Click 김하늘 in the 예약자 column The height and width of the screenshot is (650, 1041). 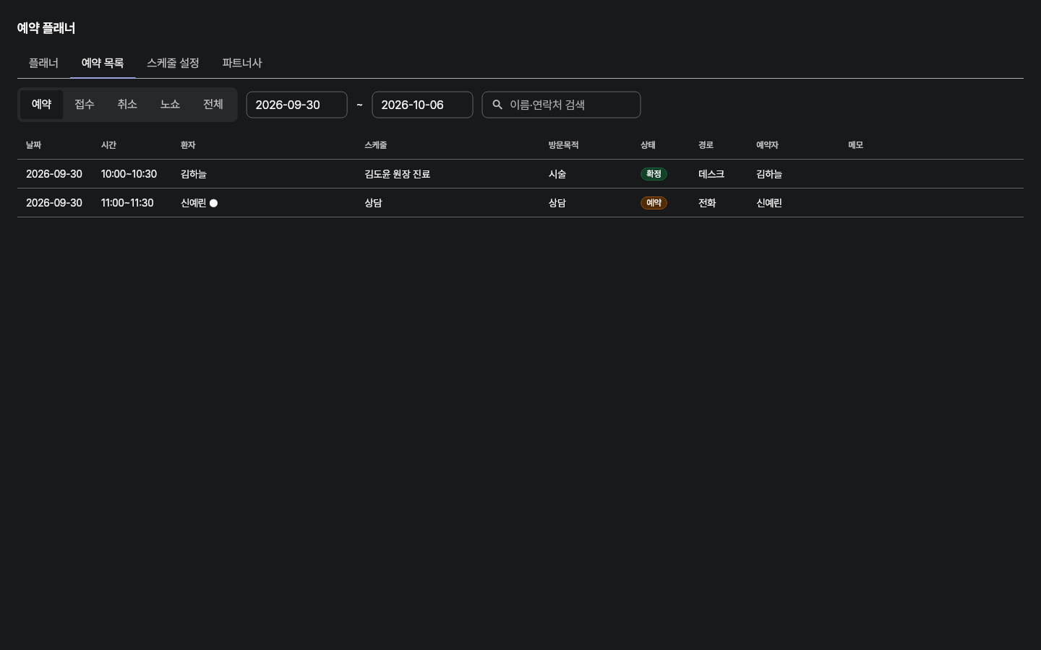(769, 174)
